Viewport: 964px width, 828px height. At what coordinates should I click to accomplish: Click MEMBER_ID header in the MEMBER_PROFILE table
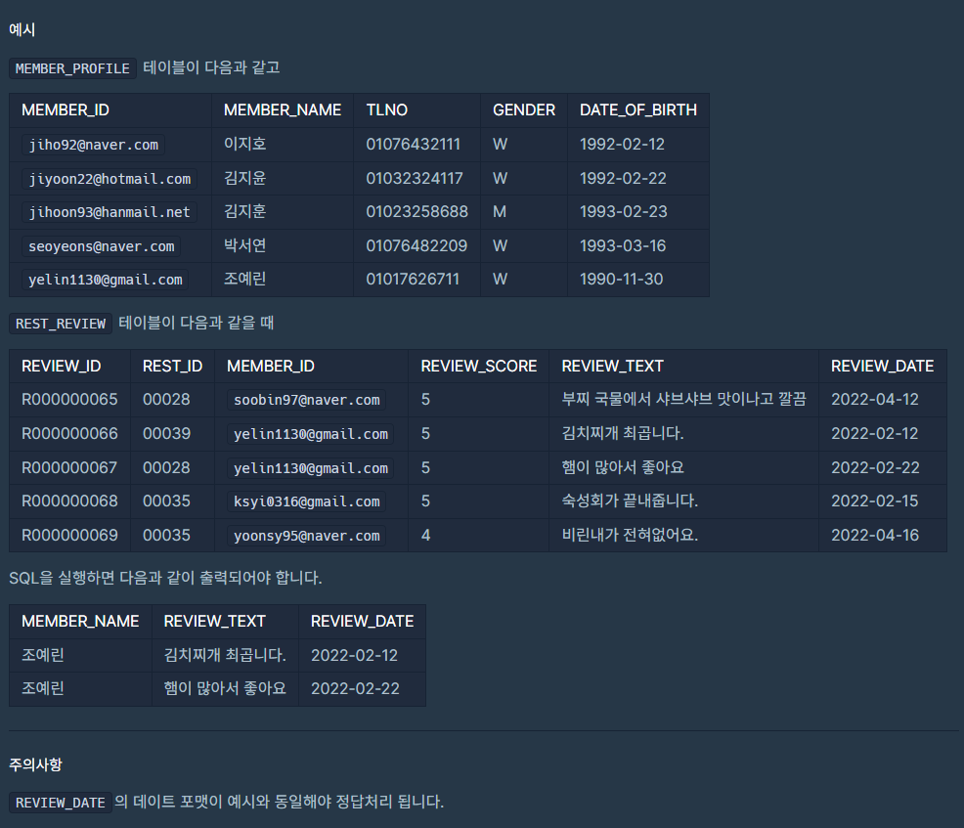(x=66, y=110)
